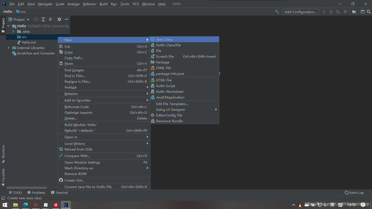This screenshot has height=209, width=372.
Task: Click the Debug bug icon in toolbar
Action: point(331,12)
